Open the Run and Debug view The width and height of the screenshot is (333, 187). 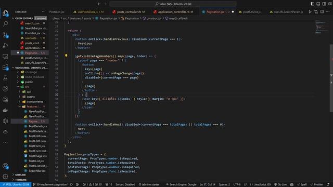(x=5, y=46)
